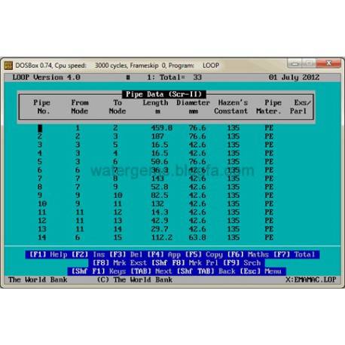Click the Hazen's Constant column header
The image size is (345, 345).
pos(231,107)
